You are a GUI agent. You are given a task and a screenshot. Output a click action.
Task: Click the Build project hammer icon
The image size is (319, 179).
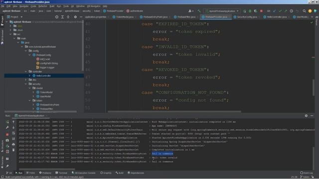pos(199,11)
